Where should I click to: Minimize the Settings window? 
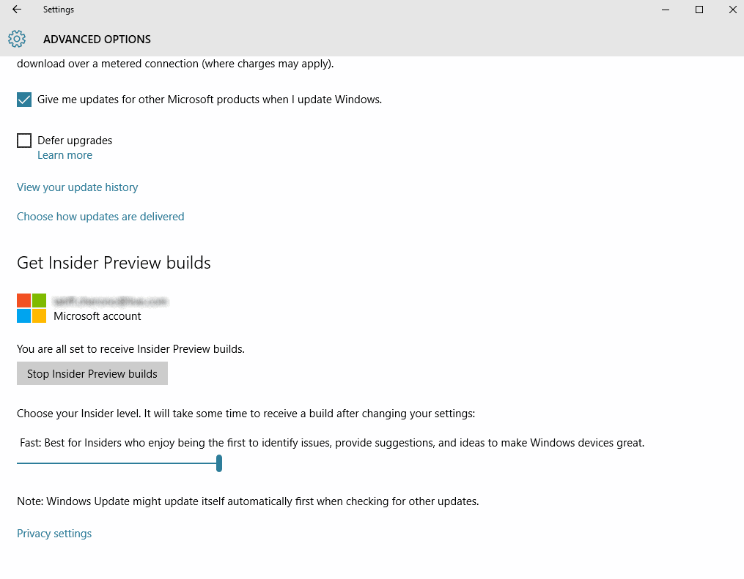tap(666, 10)
